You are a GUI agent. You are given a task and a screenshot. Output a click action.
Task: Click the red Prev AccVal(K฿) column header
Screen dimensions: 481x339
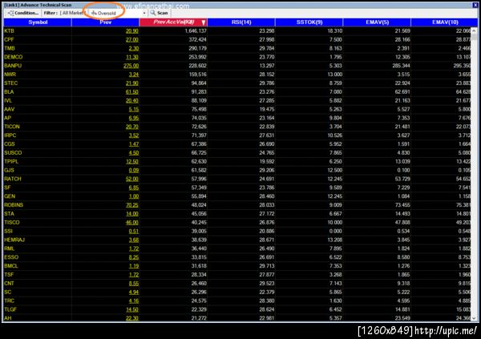pyautogui.click(x=174, y=22)
